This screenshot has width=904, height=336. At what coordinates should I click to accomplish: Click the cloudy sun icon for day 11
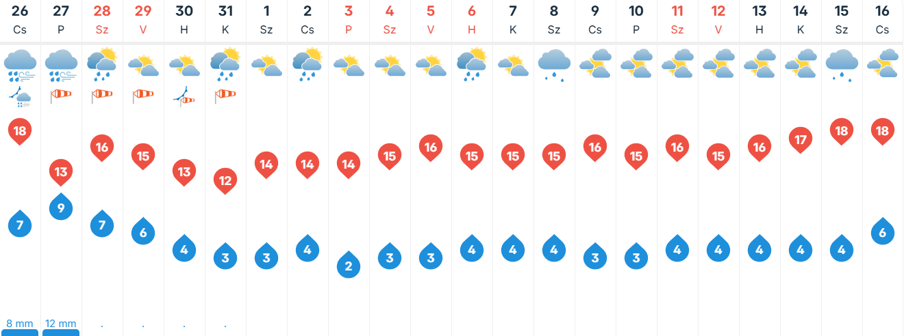(x=677, y=64)
